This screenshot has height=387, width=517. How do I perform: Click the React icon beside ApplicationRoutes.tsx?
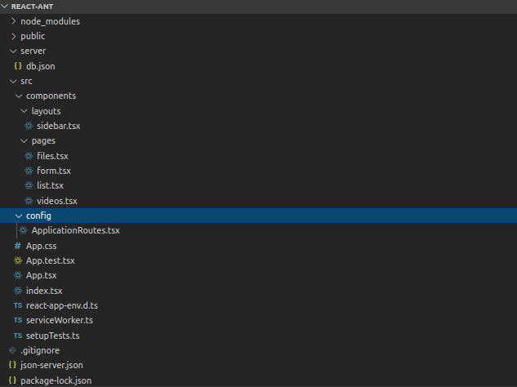[24, 230]
